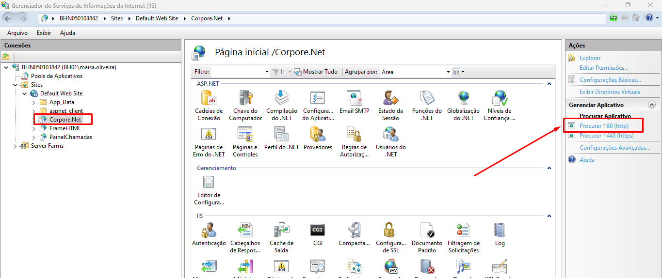662x278 pixels.
Task: Click Mostrar Tudo button
Action: pyautogui.click(x=316, y=72)
